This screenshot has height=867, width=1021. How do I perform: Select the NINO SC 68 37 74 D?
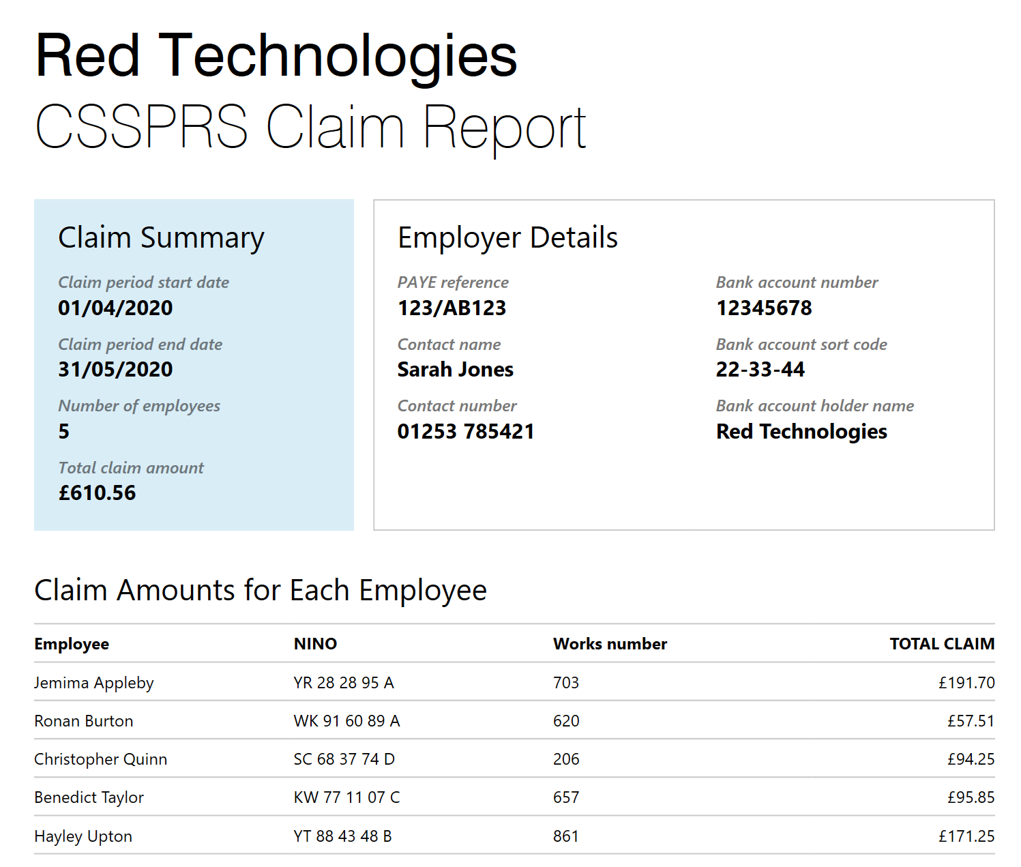coord(344,759)
